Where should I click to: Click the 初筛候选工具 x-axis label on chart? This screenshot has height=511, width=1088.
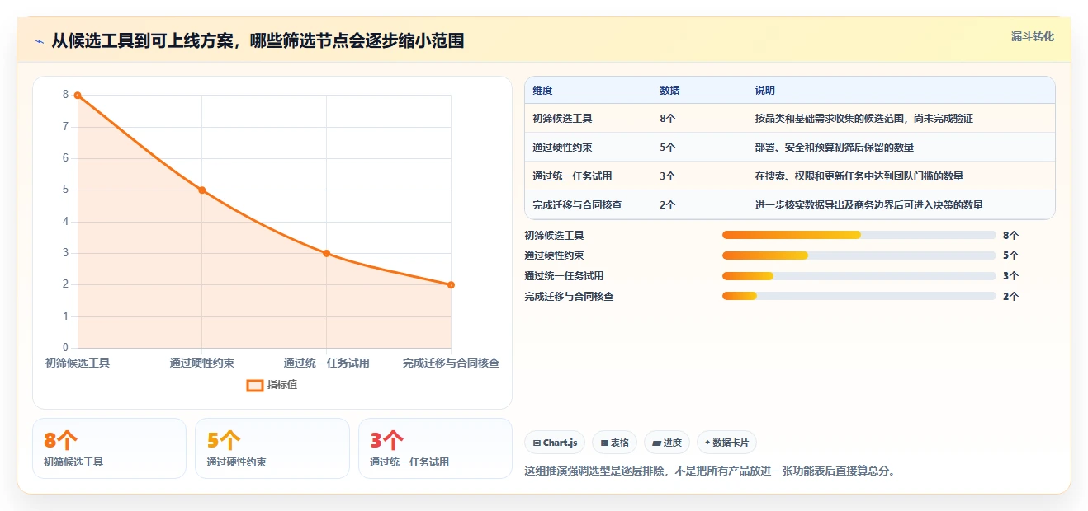(x=78, y=363)
